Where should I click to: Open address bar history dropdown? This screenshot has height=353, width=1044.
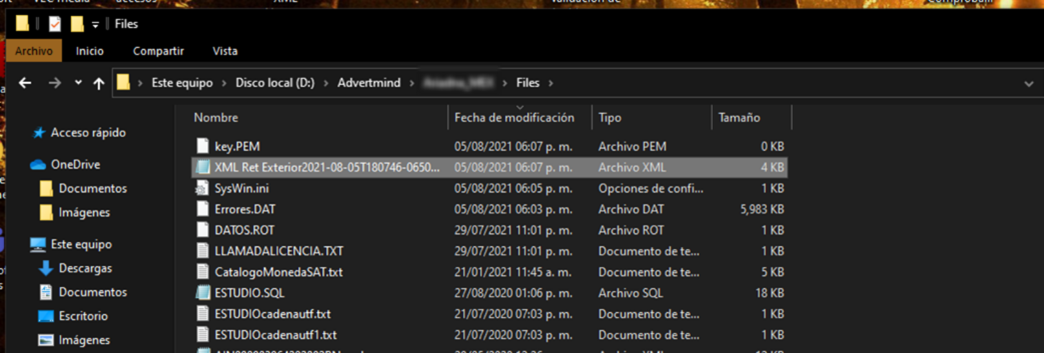point(1029,83)
